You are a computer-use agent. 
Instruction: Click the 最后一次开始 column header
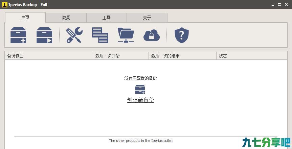pyautogui.click(x=121, y=56)
